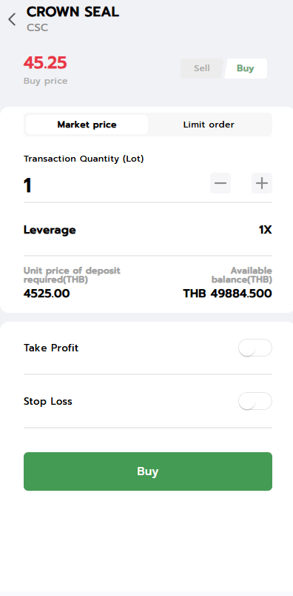293x596 pixels.
Task: Switch to Limit order type
Action: (x=209, y=125)
